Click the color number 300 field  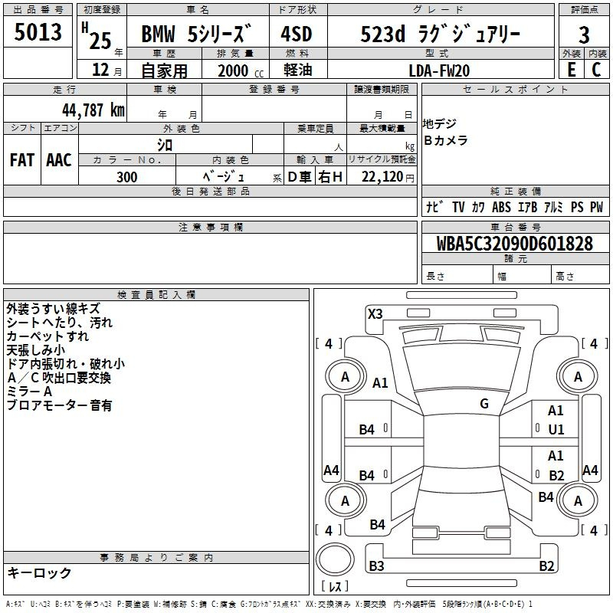127,178
